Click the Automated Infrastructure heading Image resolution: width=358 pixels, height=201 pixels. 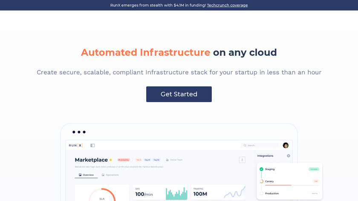[145, 52]
